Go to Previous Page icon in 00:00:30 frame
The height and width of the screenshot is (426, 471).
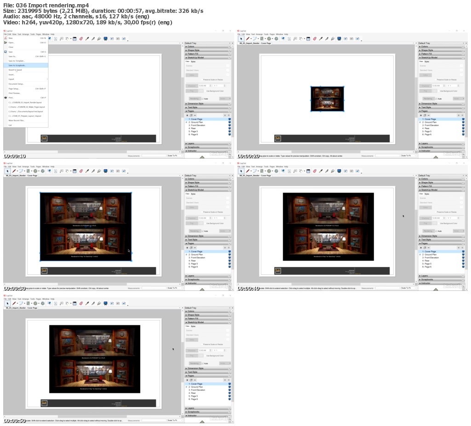118,171
